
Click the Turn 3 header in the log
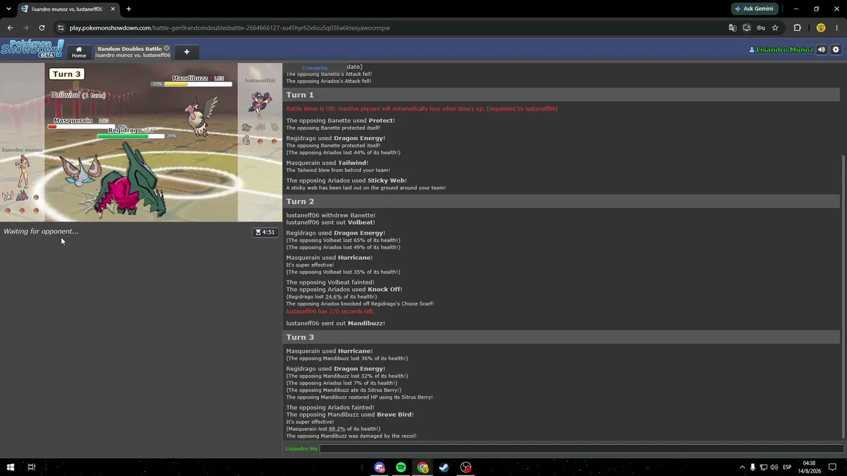coord(561,337)
